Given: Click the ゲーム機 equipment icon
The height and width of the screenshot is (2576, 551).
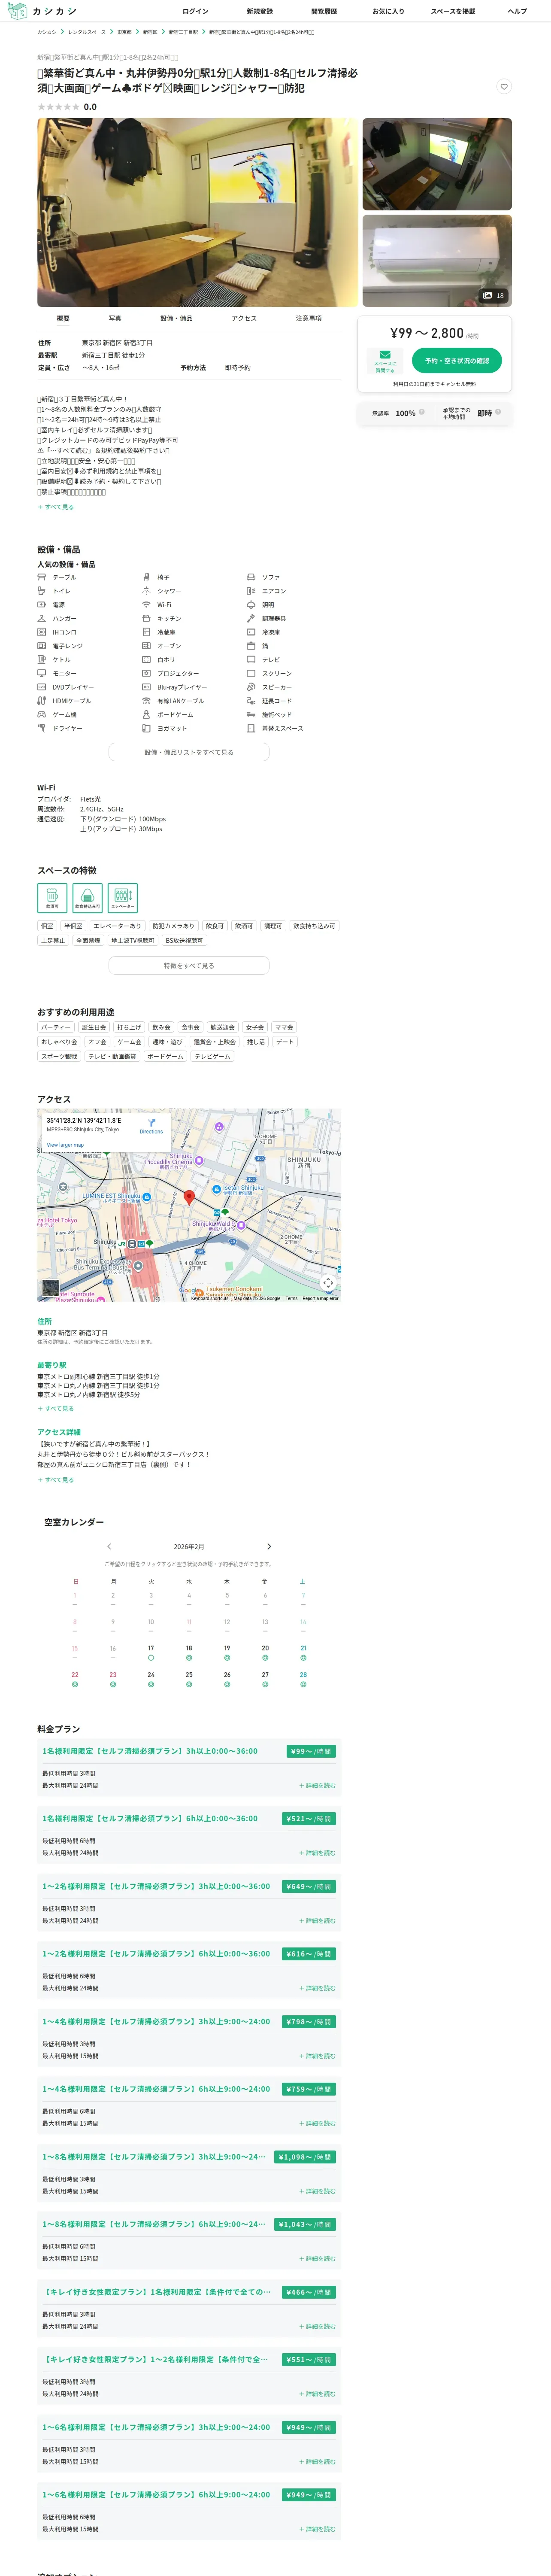Looking at the screenshot, I should pyautogui.click(x=42, y=714).
